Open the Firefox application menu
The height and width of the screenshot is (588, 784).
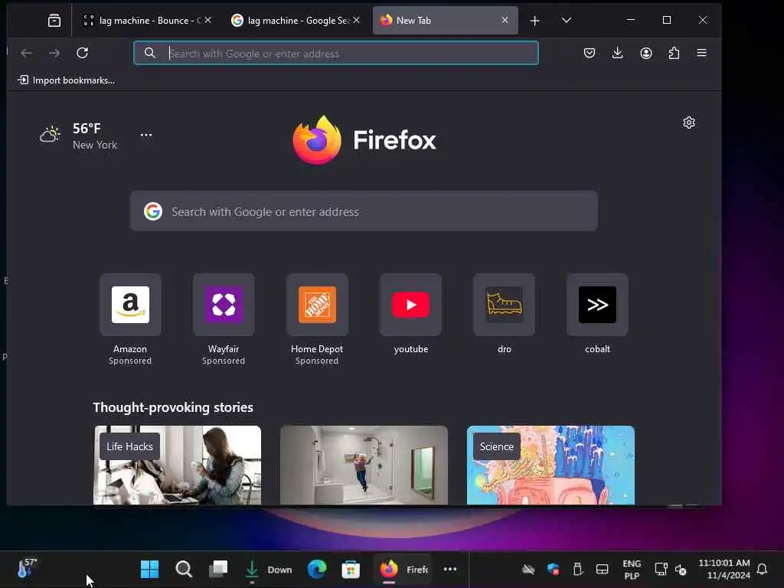click(x=701, y=53)
